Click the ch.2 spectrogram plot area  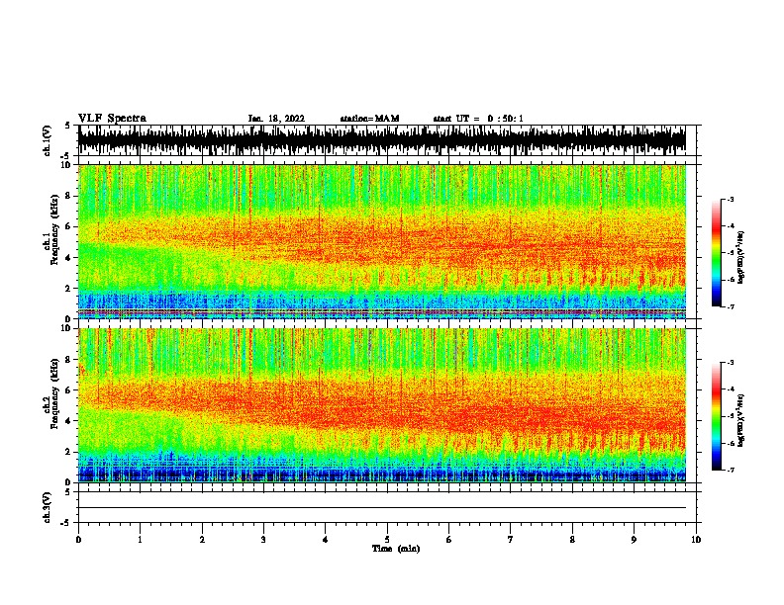[382, 405]
